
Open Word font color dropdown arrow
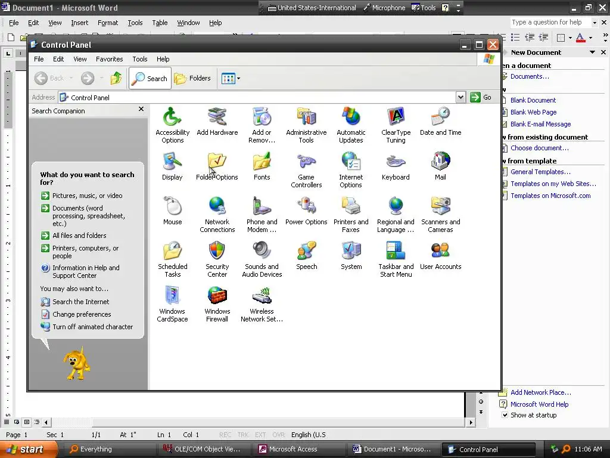click(x=590, y=38)
